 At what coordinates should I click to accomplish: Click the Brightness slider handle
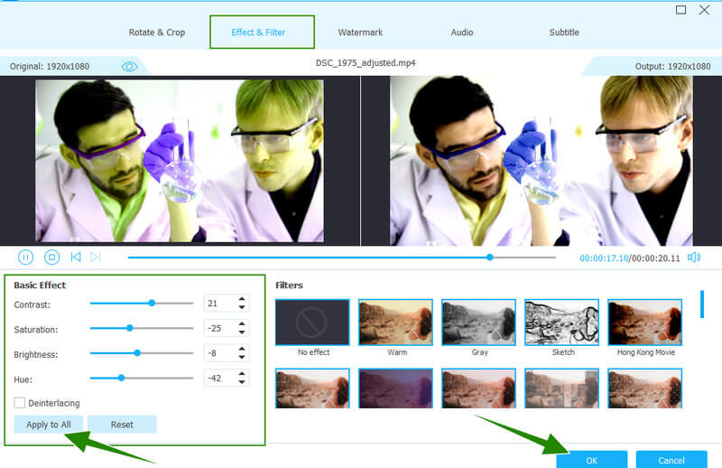click(137, 353)
